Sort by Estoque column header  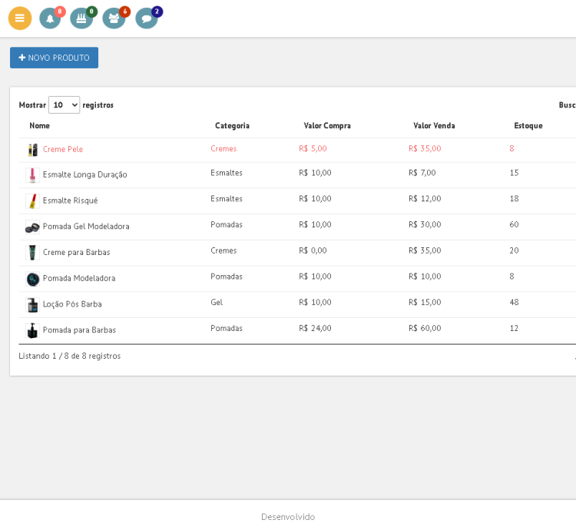528,126
